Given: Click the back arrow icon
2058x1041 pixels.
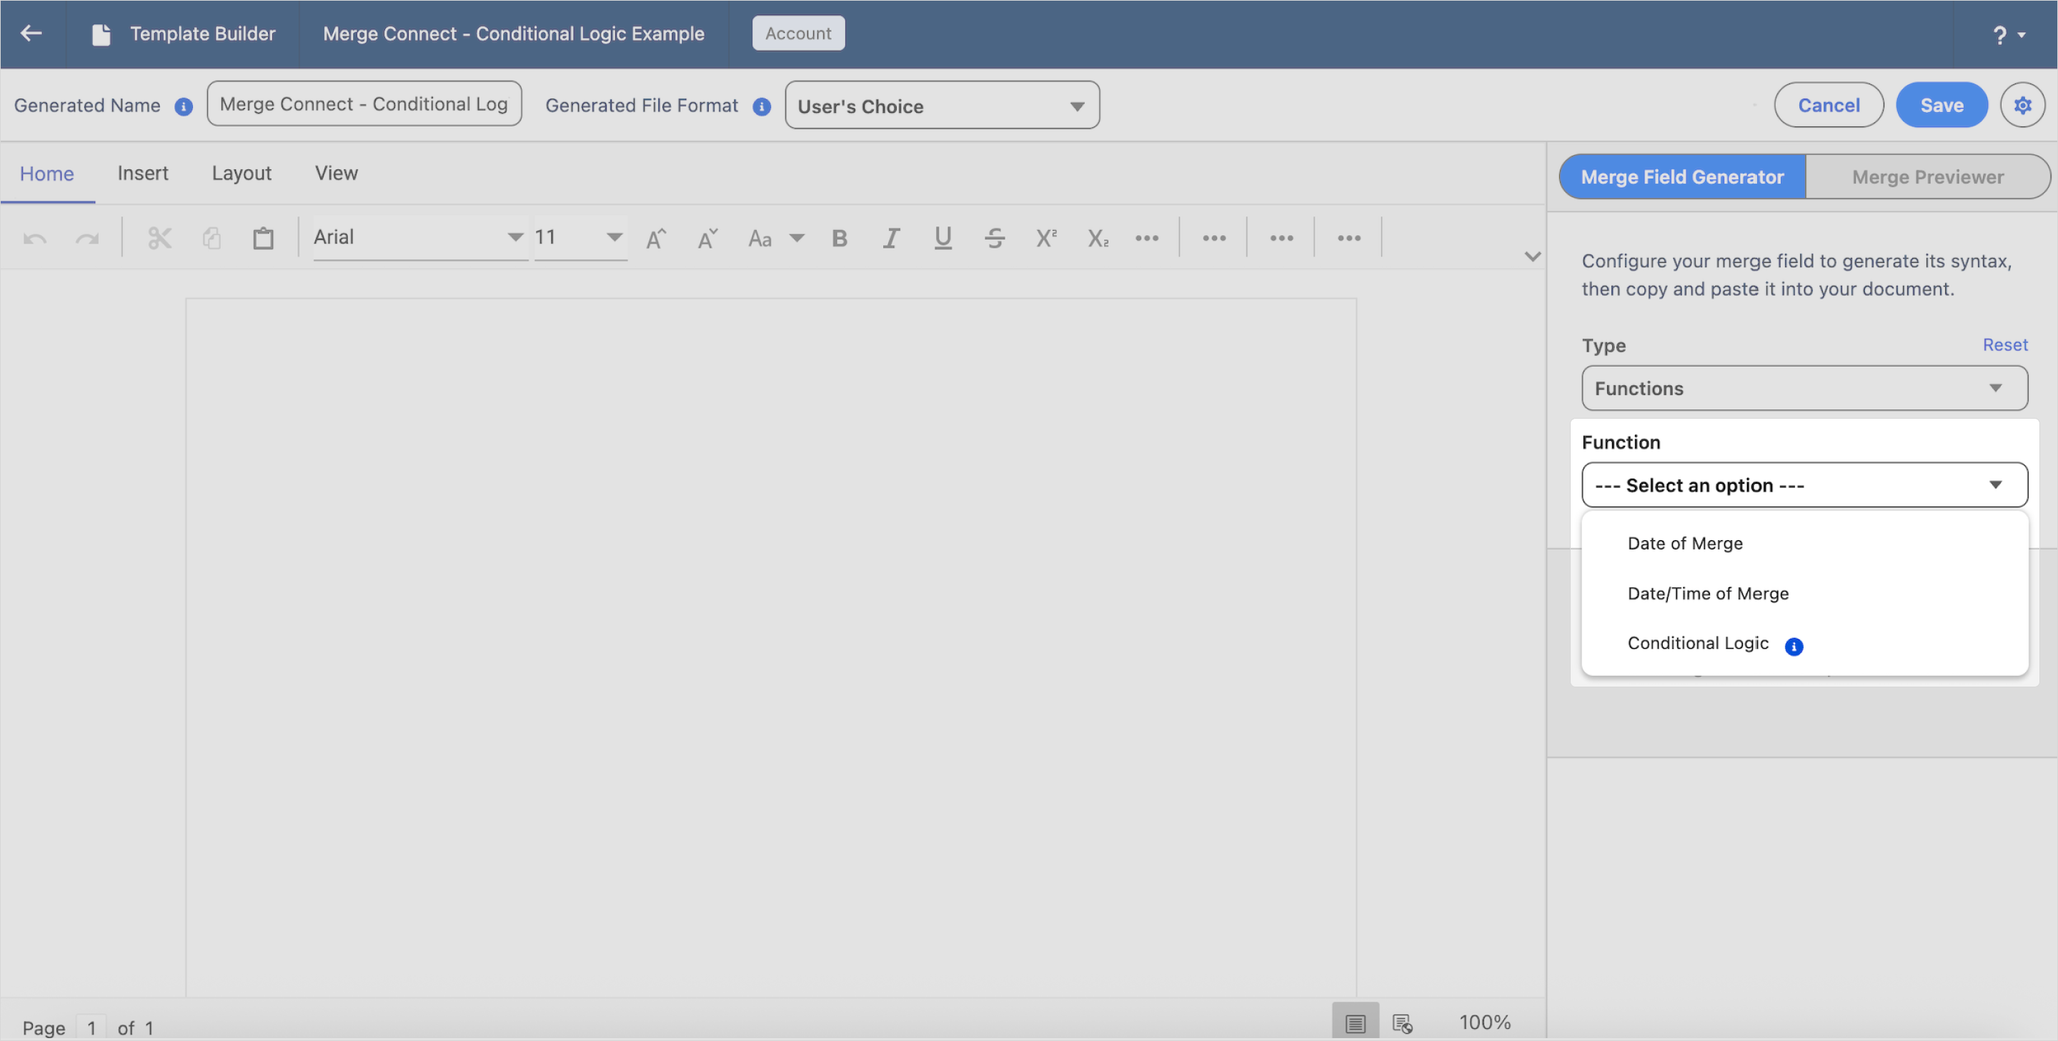Looking at the screenshot, I should [x=31, y=33].
